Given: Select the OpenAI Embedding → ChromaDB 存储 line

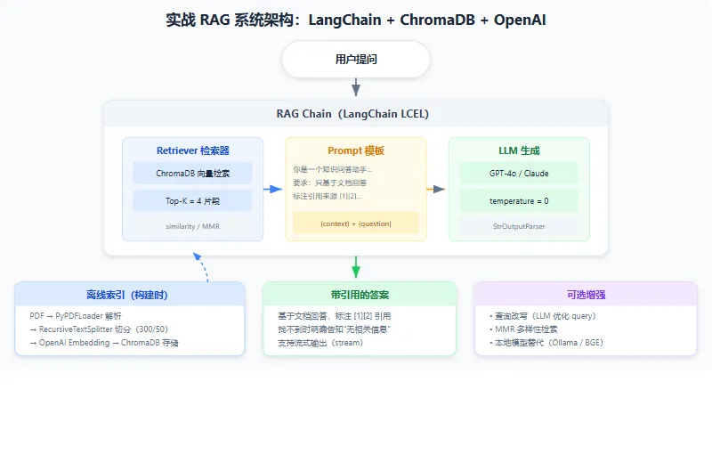Looking at the screenshot, I should pos(104,343).
